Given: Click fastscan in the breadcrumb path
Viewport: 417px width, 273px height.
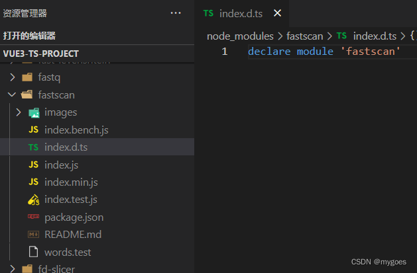Looking at the screenshot, I should tap(304, 36).
